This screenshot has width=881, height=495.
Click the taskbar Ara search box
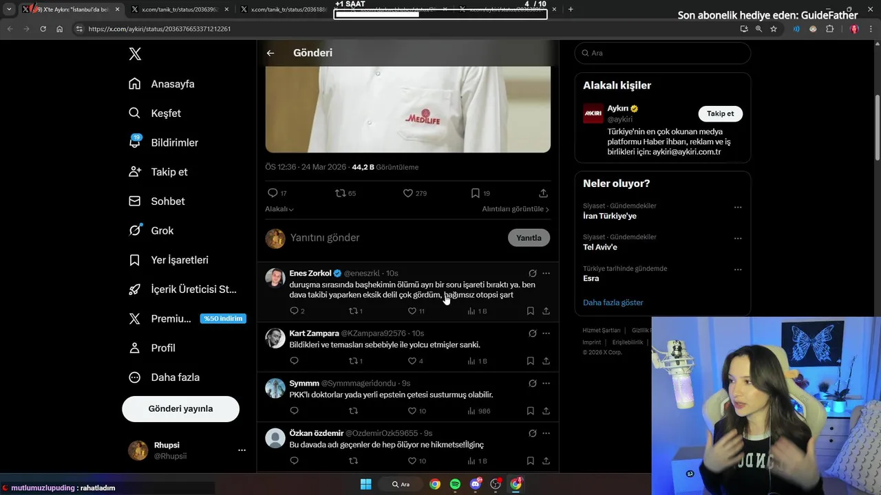point(401,484)
